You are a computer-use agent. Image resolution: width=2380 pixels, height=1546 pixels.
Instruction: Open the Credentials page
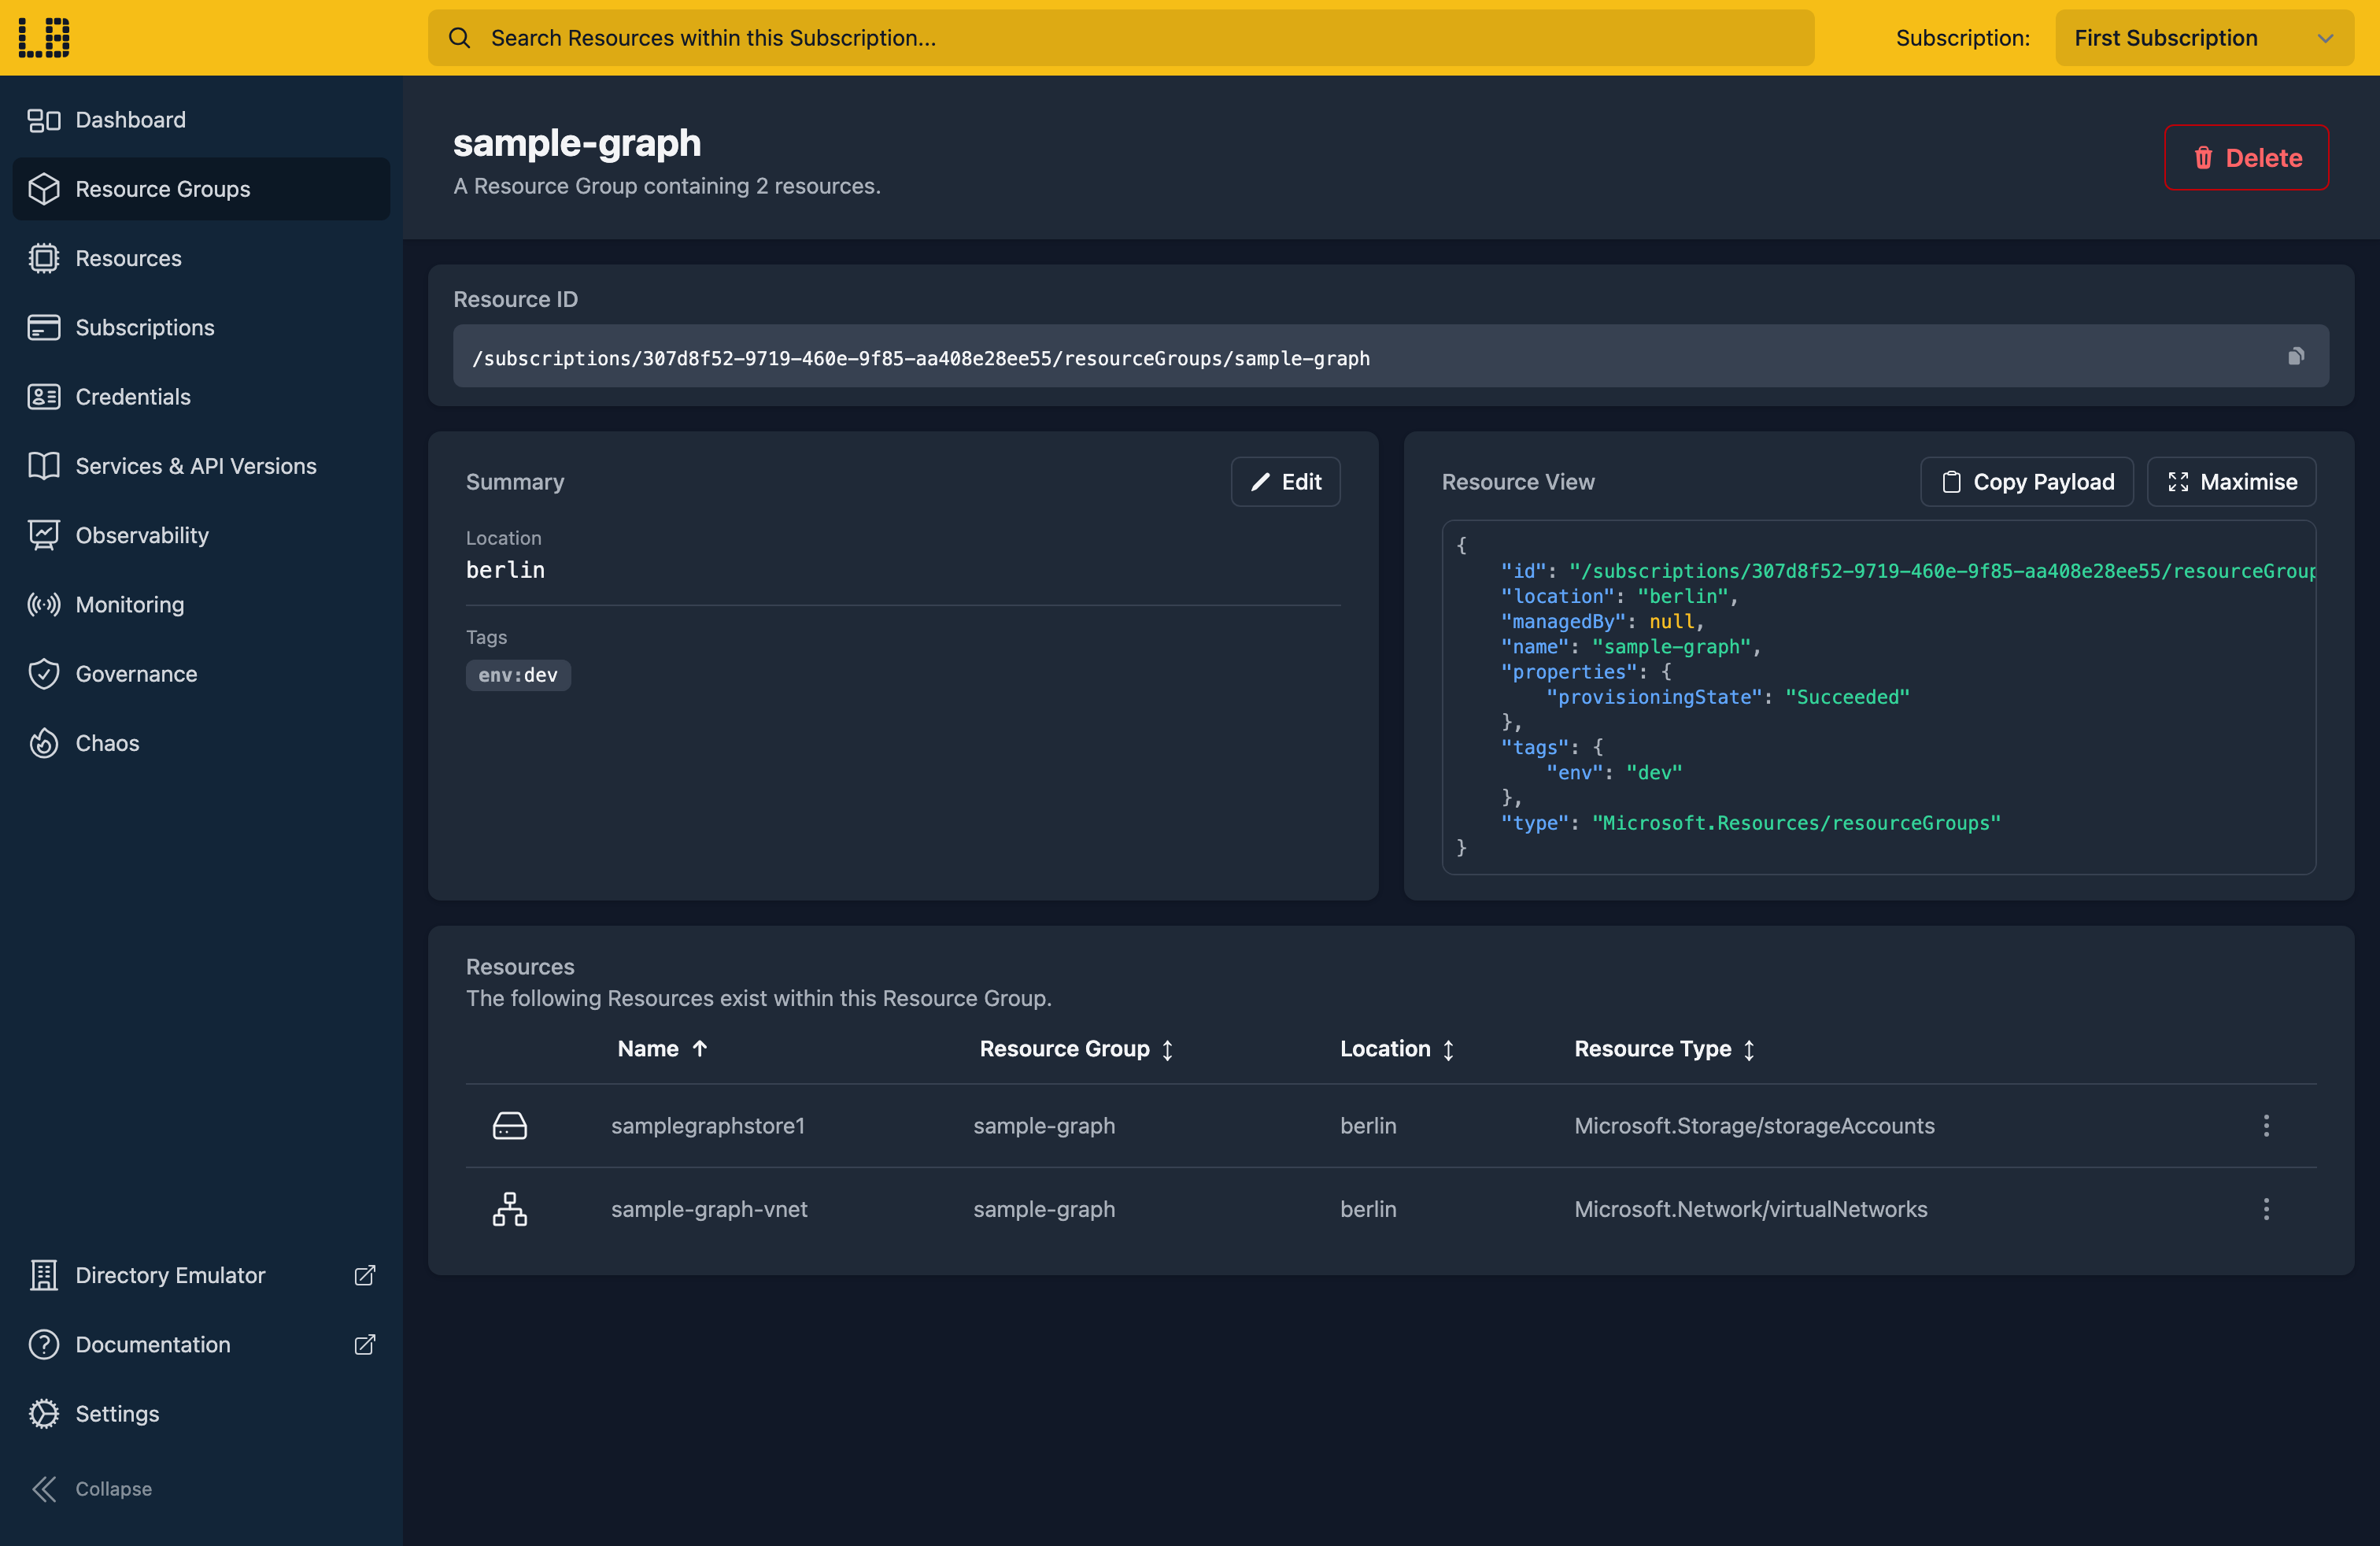tap(201, 397)
